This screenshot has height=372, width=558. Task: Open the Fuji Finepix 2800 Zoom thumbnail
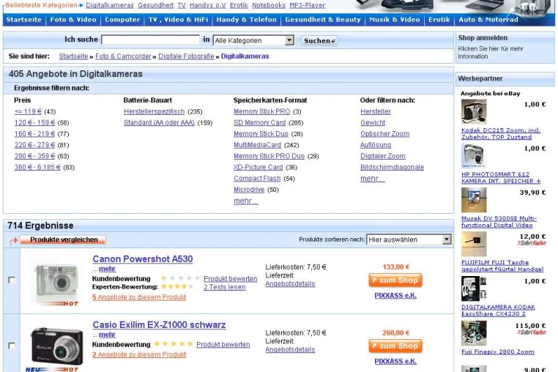474,333
